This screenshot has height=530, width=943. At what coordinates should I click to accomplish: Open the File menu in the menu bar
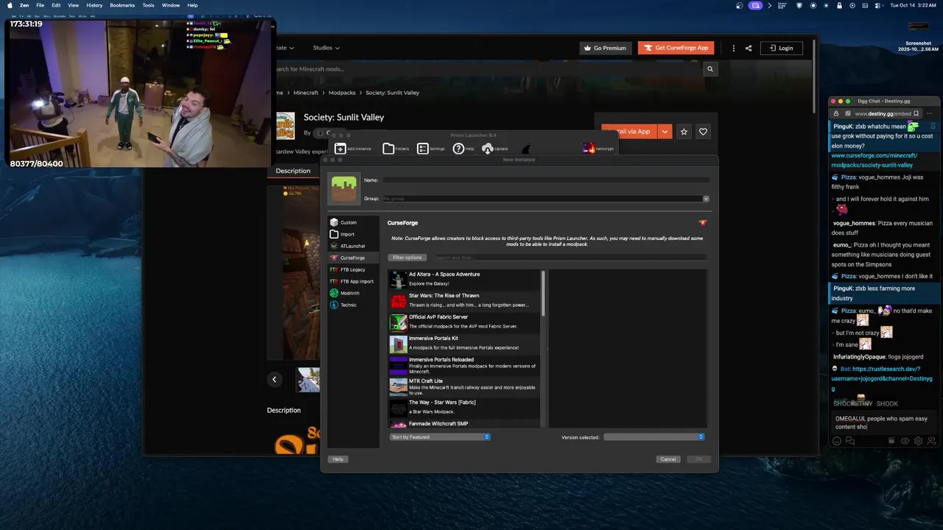pyautogui.click(x=40, y=5)
